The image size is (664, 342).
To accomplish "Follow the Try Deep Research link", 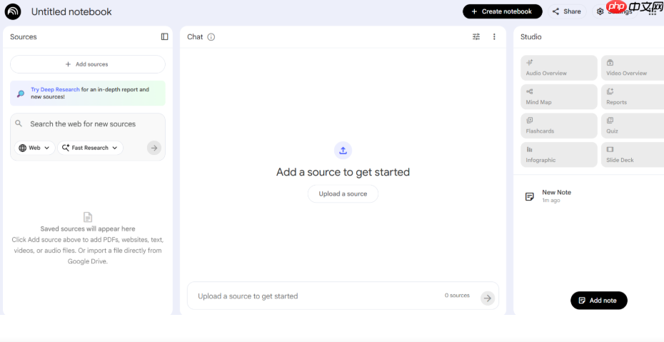I will coord(55,90).
